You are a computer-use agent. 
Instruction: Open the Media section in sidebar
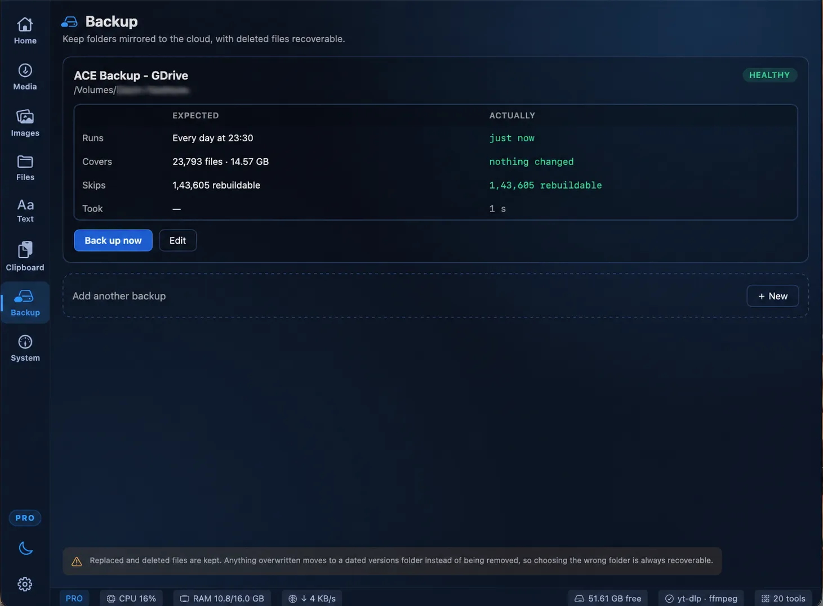[x=25, y=77]
